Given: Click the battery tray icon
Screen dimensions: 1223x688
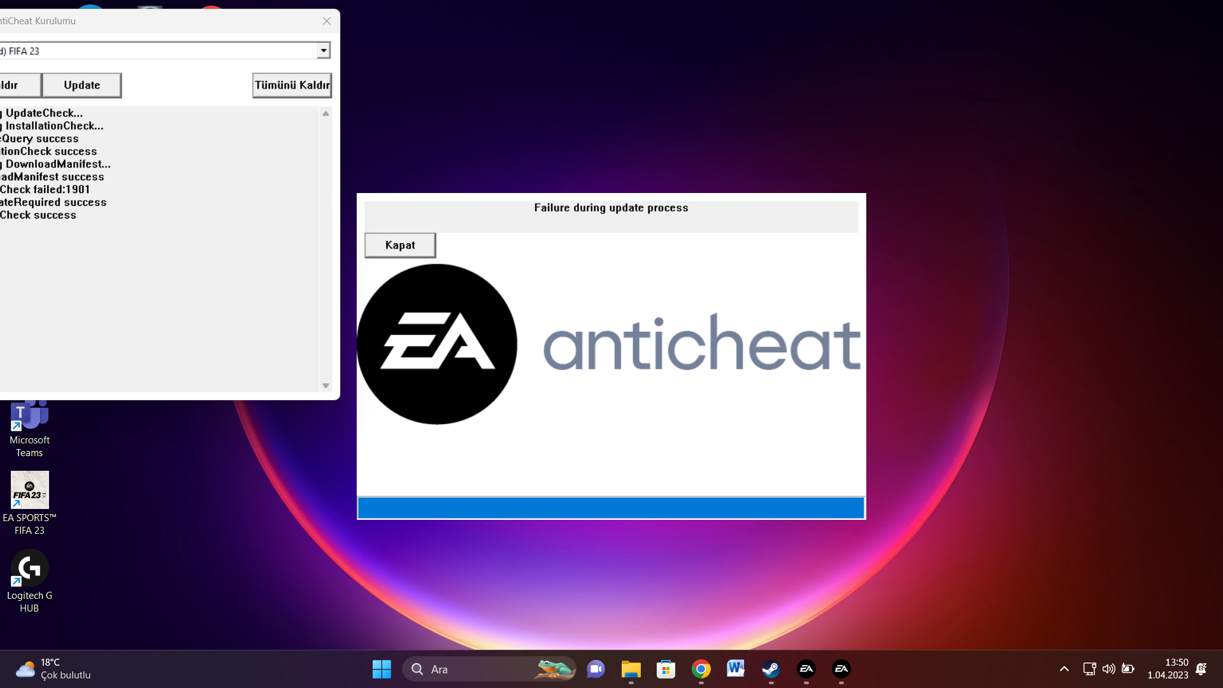Looking at the screenshot, I should 1127,669.
